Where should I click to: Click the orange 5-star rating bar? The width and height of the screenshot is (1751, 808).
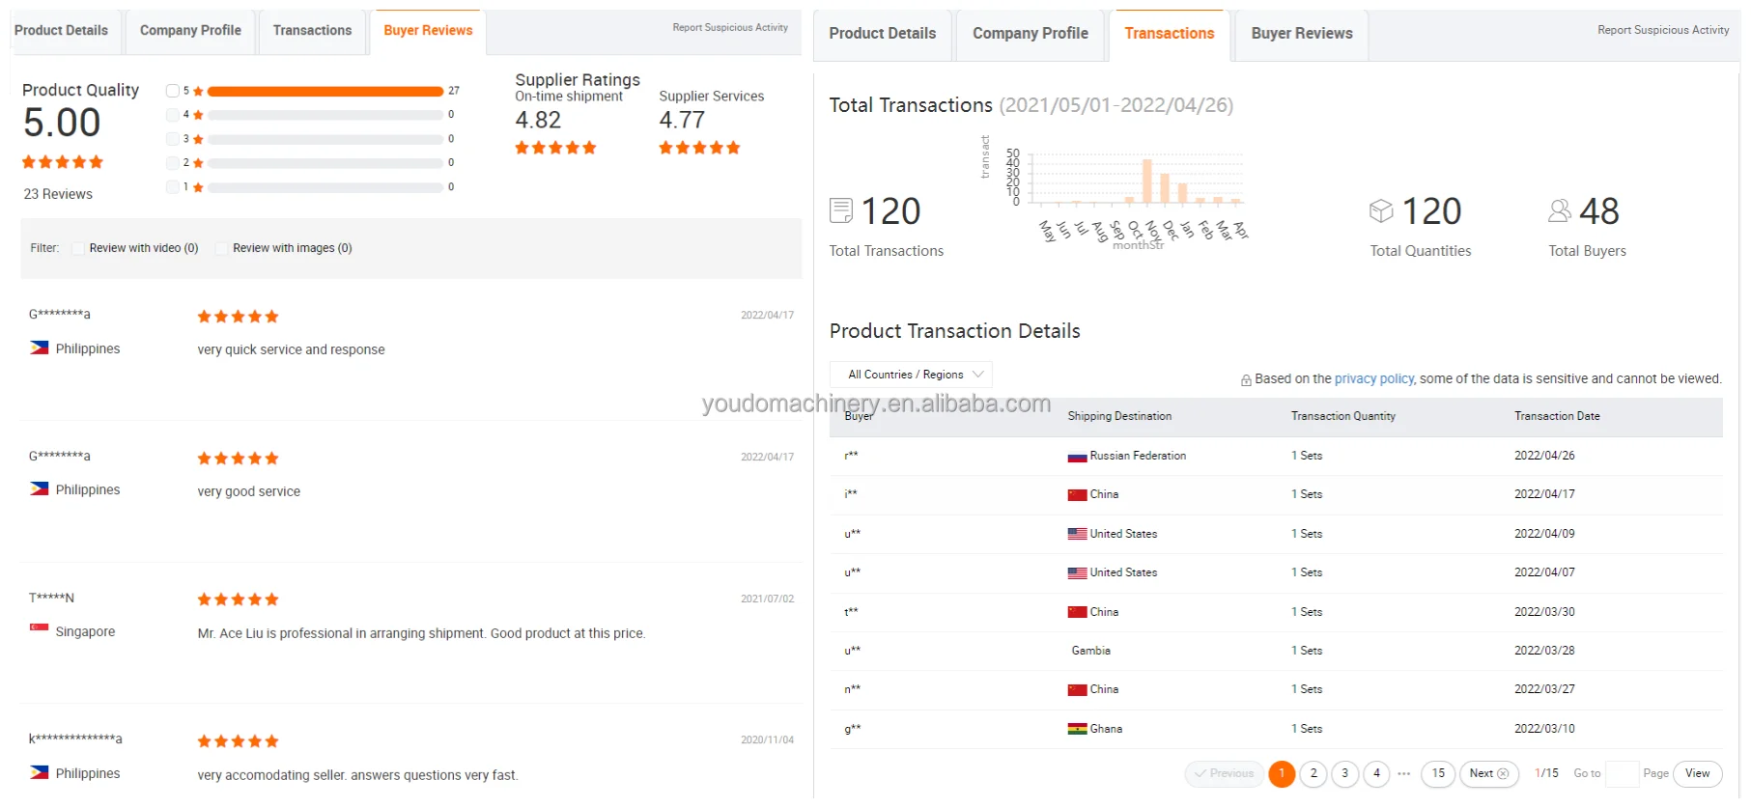(325, 92)
